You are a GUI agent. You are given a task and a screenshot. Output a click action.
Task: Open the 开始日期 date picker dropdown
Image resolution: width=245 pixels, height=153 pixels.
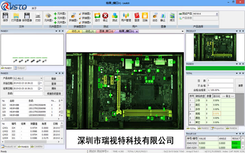tap(41, 83)
